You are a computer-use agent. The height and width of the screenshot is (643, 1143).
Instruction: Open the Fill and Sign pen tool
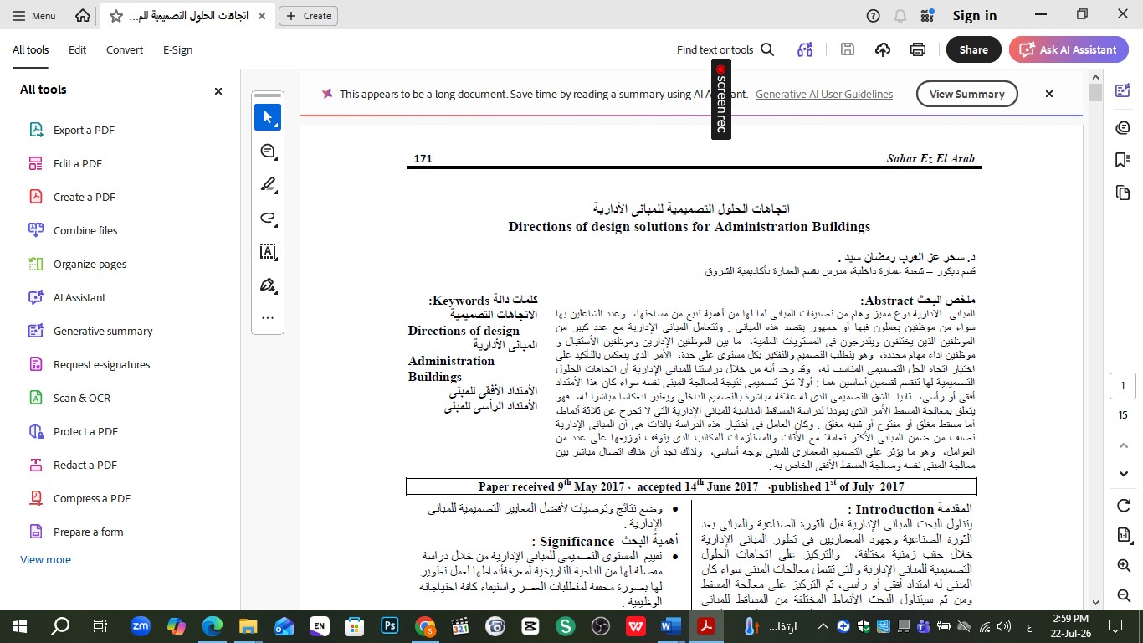tap(268, 285)
